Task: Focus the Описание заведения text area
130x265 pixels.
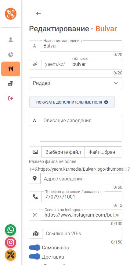Action: coord(81,128)
